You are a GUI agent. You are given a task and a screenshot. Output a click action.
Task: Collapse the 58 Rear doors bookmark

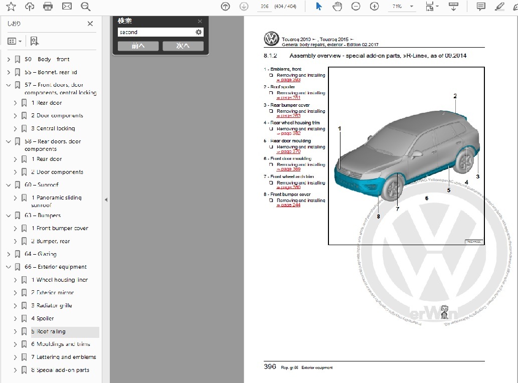pyautogui.click(x=9, y=142)
